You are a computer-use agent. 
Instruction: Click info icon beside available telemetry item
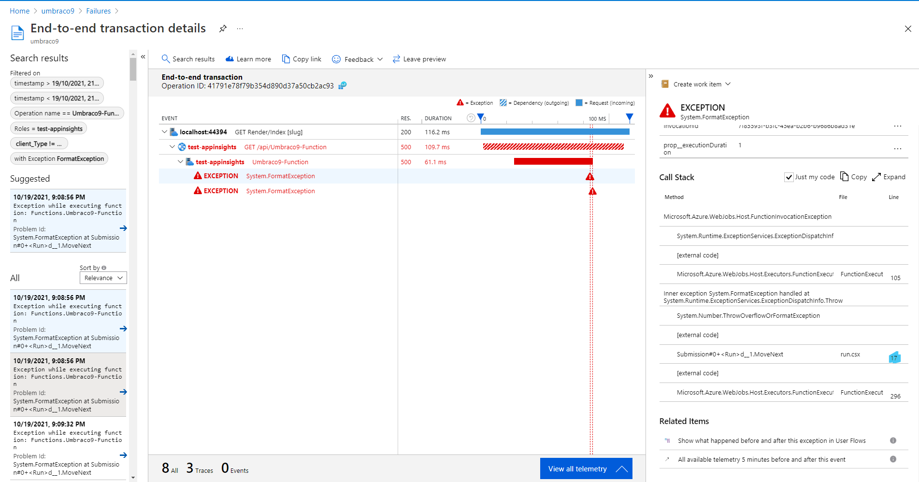pos(893,459)
